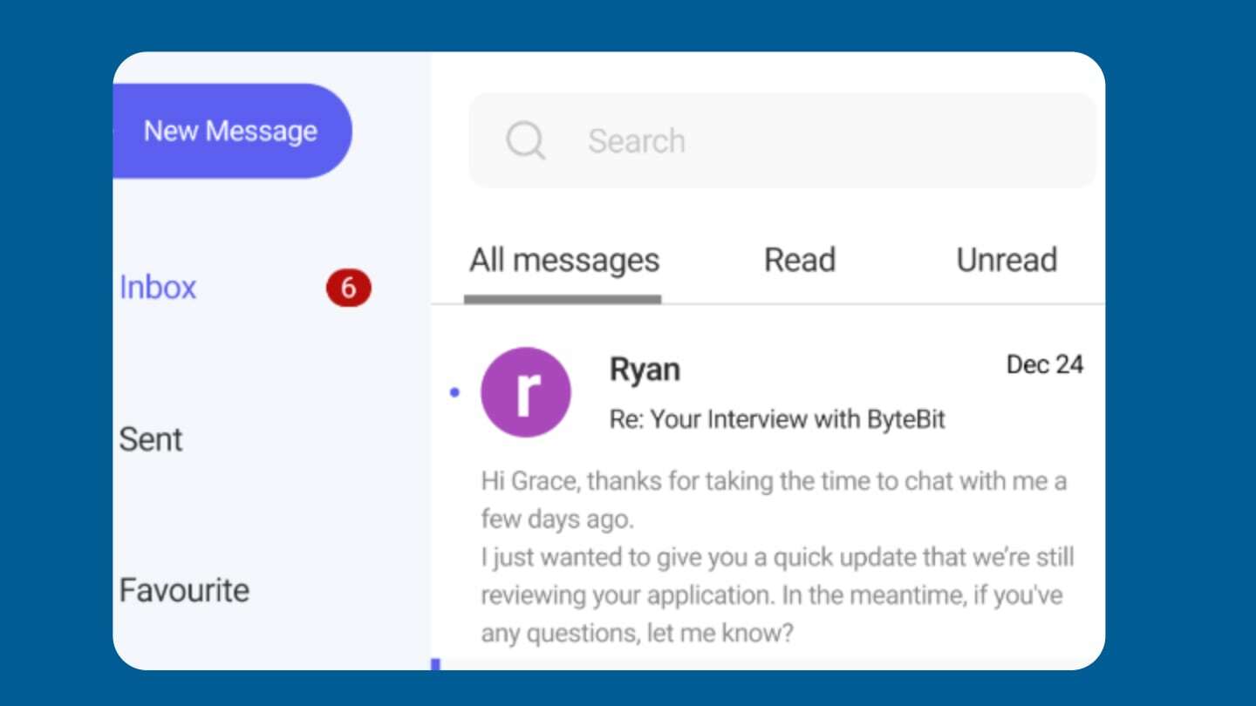Click the magnifying glass search icon
The image size is (1256, 706).
tap(525, 140)
